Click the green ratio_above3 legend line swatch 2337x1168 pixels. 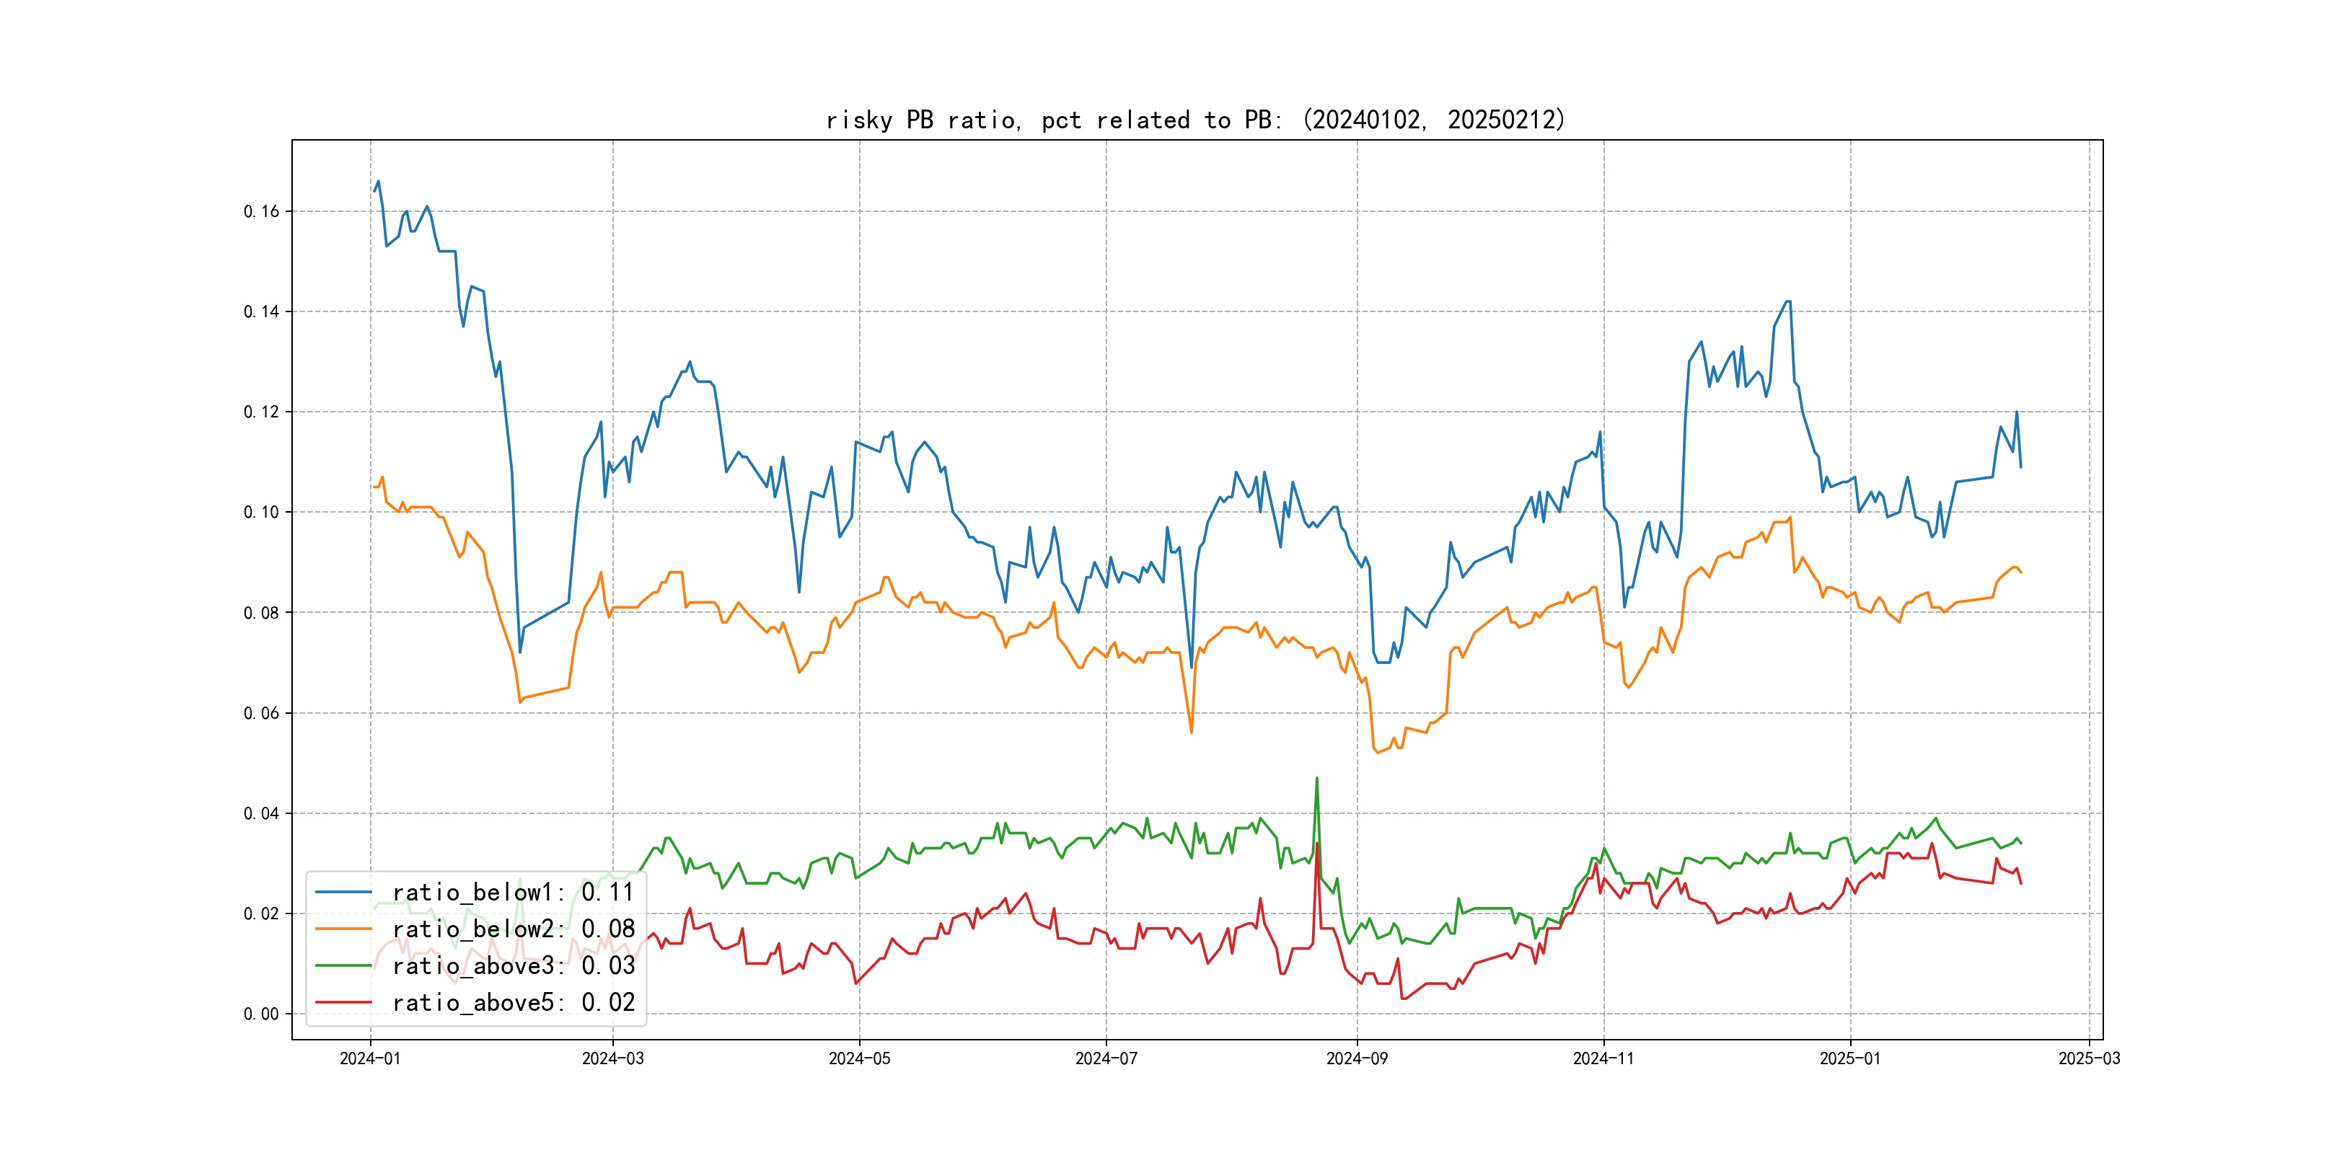343,966
